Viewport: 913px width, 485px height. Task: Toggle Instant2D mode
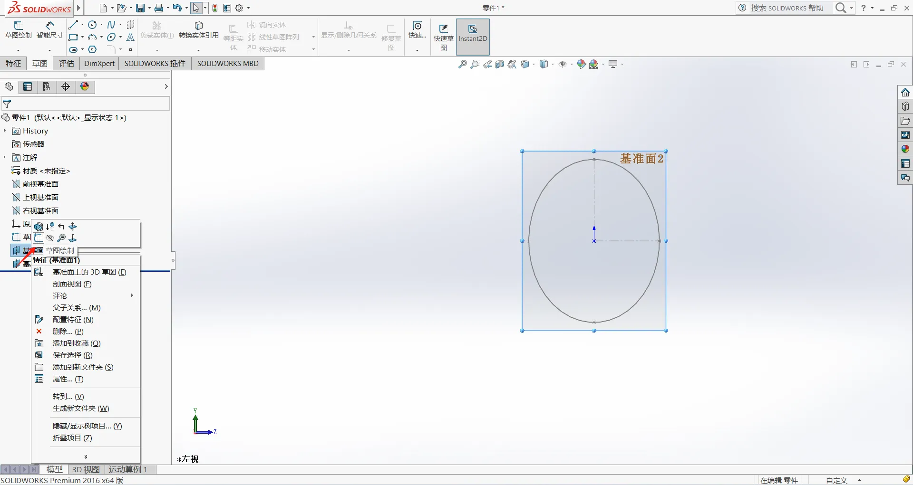coord(472,33)
